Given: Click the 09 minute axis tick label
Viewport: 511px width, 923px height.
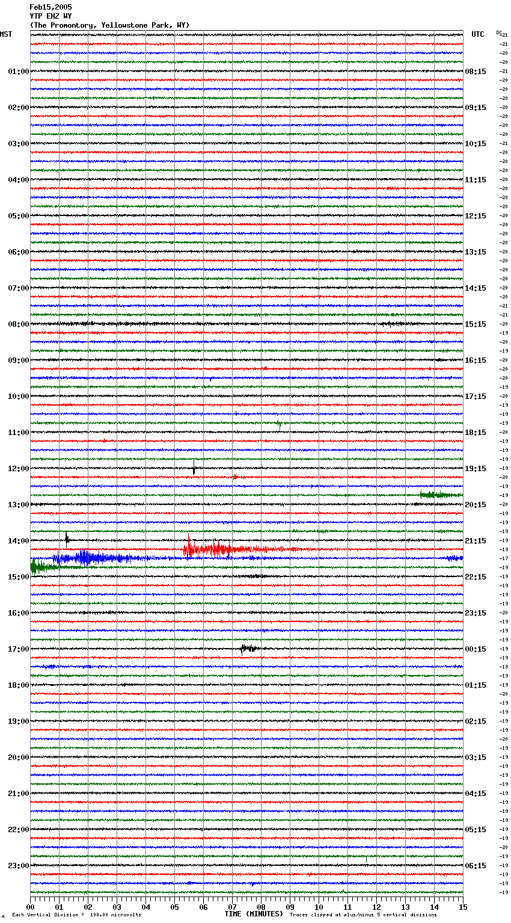Looking at the screenshot, I should click(x=290, y=907).
